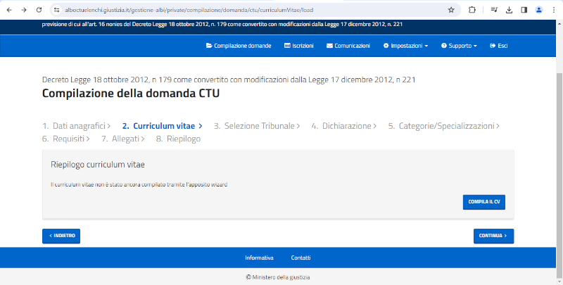Click the browser back arrow

[x=9, y=10]
